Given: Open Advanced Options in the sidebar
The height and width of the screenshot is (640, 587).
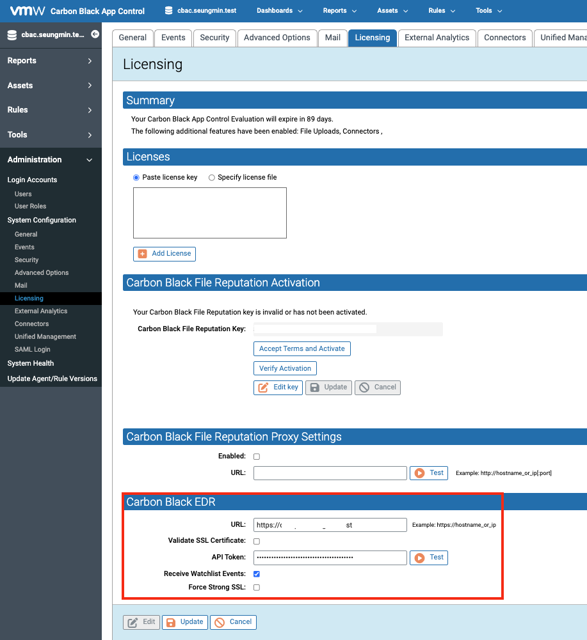Looking at the screenshot, I should [42, 273].
